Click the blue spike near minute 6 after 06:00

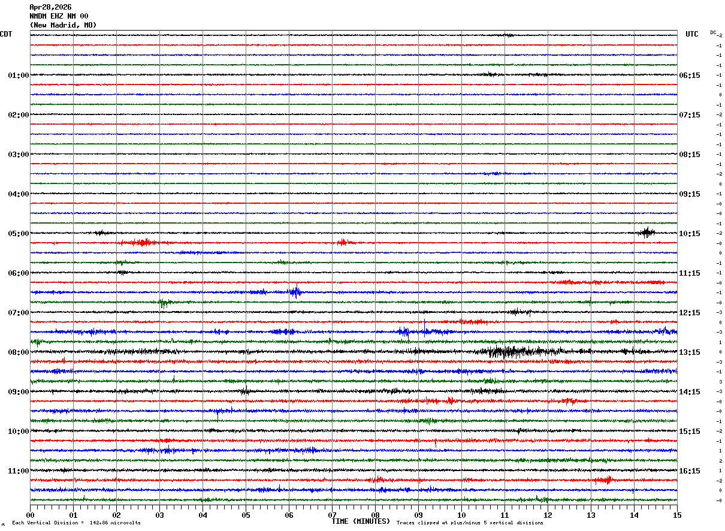pyautogui.click(x=295, y=292)
